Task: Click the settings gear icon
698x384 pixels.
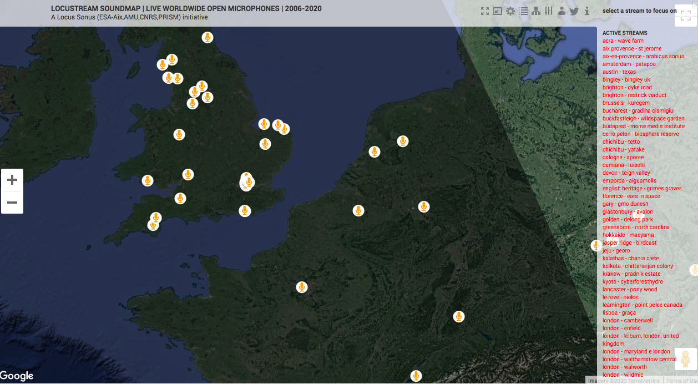Action: point(510,11)
